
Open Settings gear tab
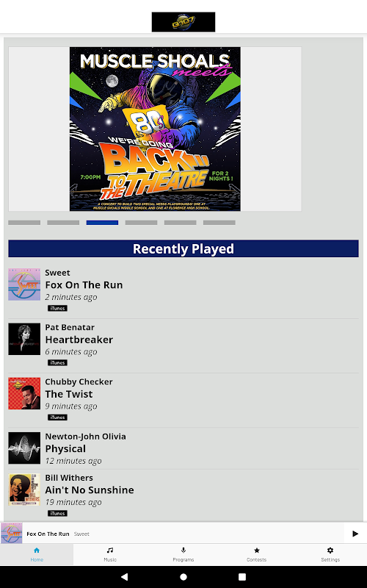(330, 554)
